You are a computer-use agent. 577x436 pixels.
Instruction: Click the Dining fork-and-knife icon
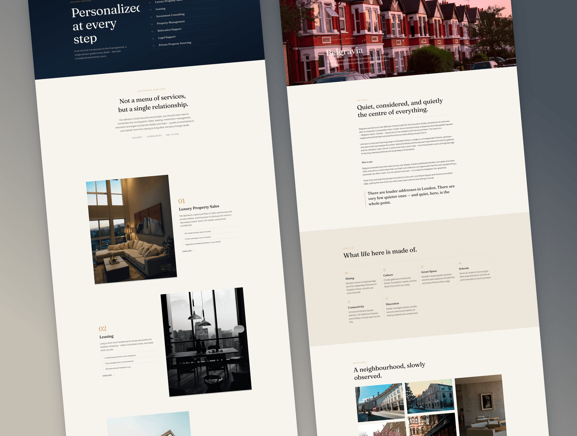[347, 273]
